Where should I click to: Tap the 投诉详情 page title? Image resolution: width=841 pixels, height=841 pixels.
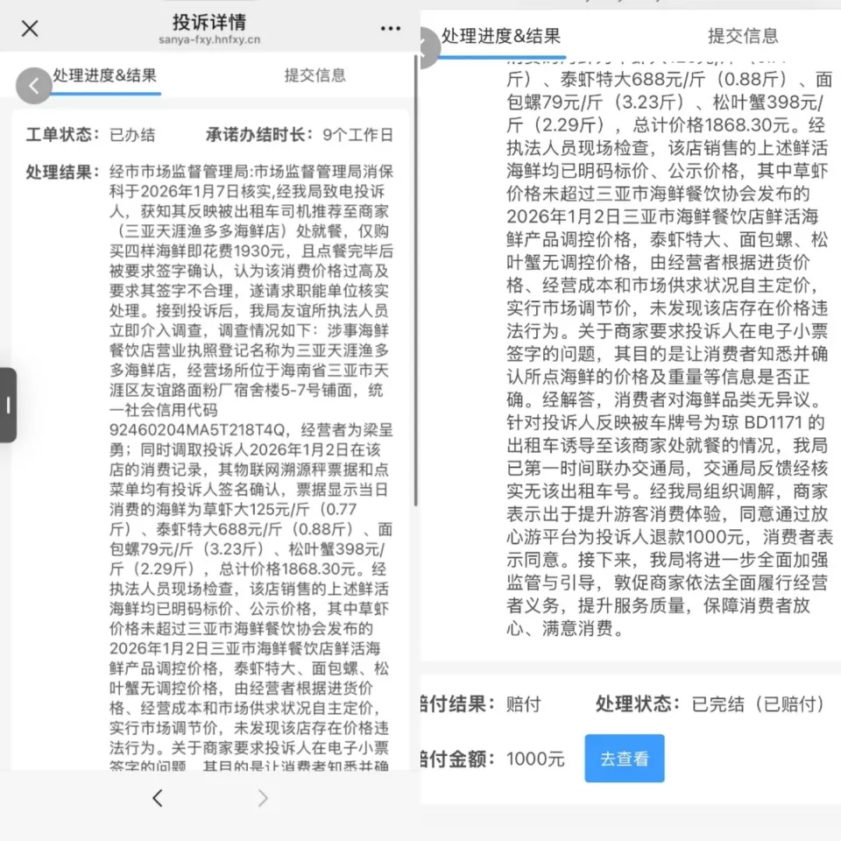209,22
